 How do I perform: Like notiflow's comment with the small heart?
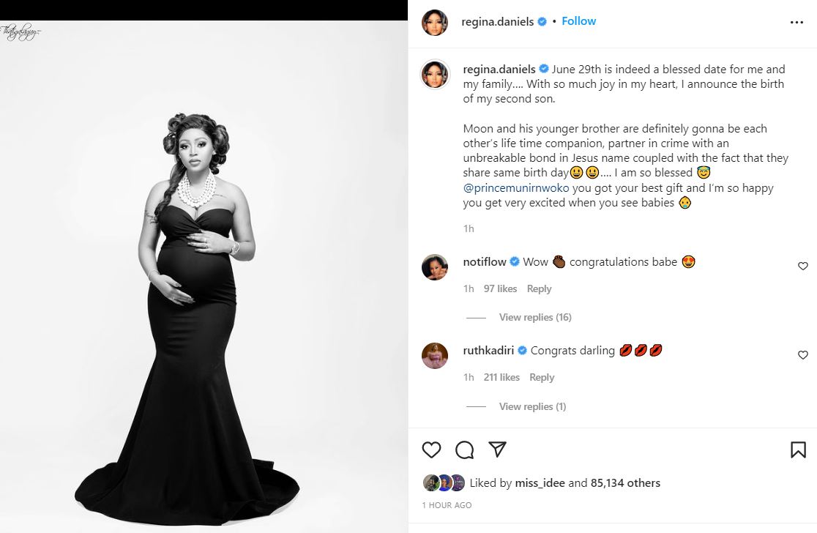point(802,266)
